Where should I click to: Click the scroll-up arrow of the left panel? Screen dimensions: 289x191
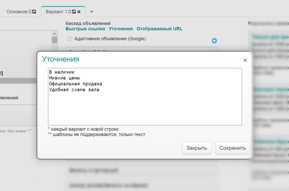coord(54,34)
